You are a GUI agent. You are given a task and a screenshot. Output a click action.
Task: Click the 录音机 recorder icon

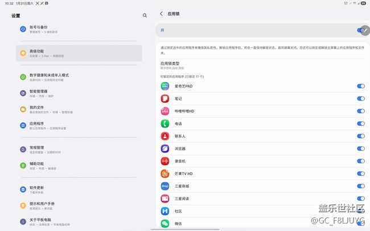pos(165,161)
